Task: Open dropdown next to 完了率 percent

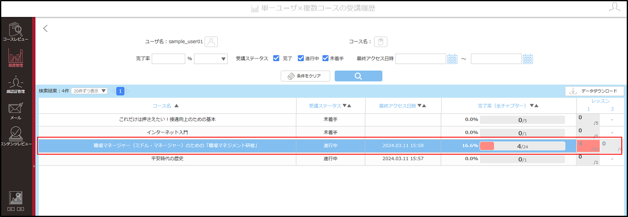Action: (211, 59)
